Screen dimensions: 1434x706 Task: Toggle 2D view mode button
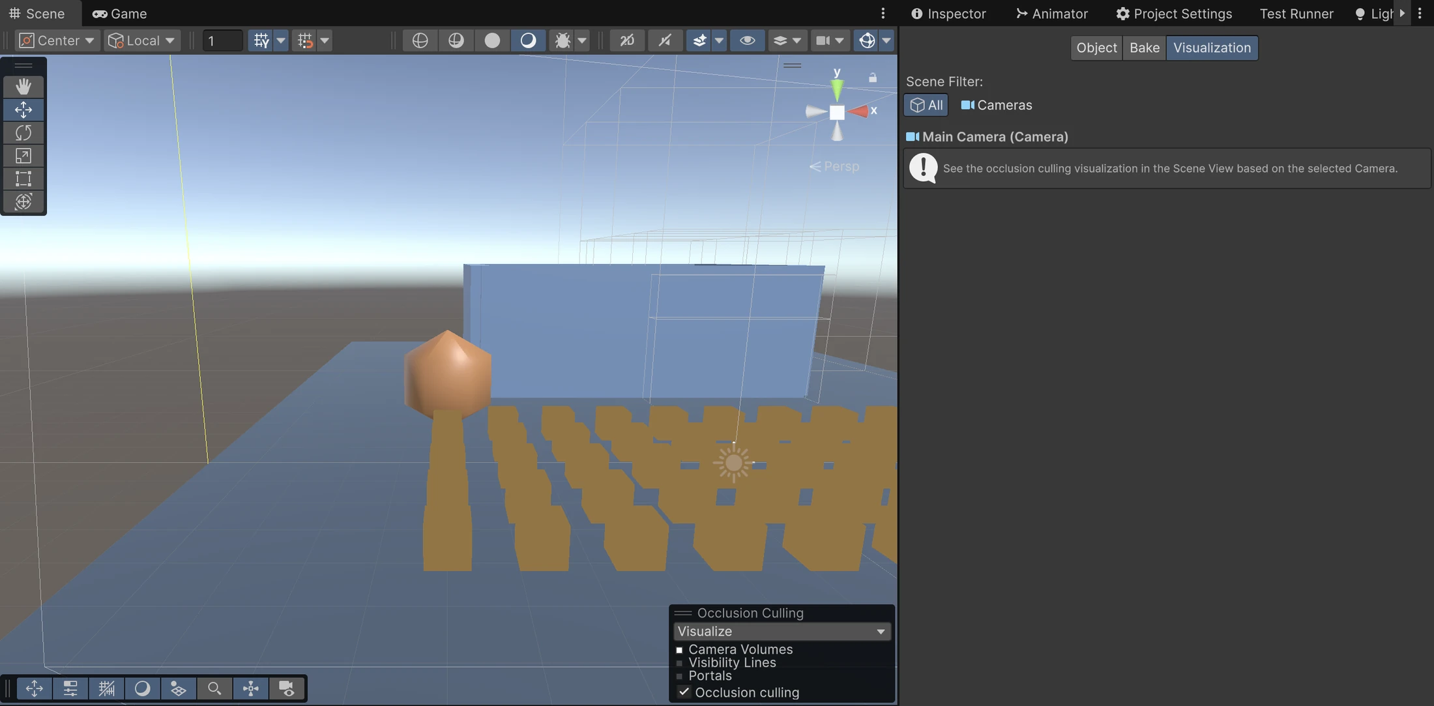627,40
